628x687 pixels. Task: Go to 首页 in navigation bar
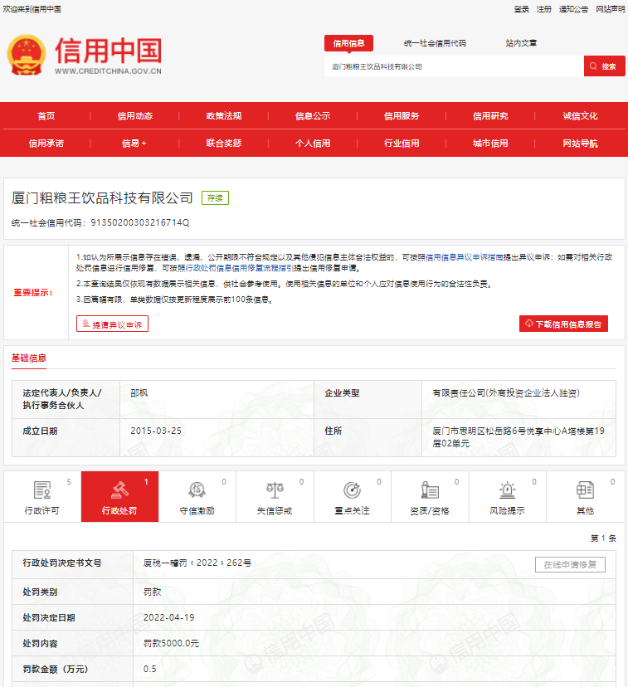tap(46, 116)
